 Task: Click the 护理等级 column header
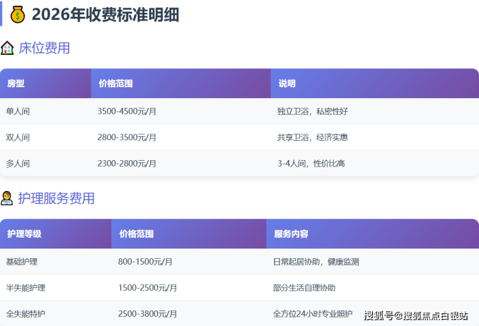[24, 234]
